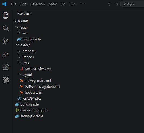Collapse the layout folder chevron
The height and width of the screenshot is (133, 144).
click(x=20, y=75)
